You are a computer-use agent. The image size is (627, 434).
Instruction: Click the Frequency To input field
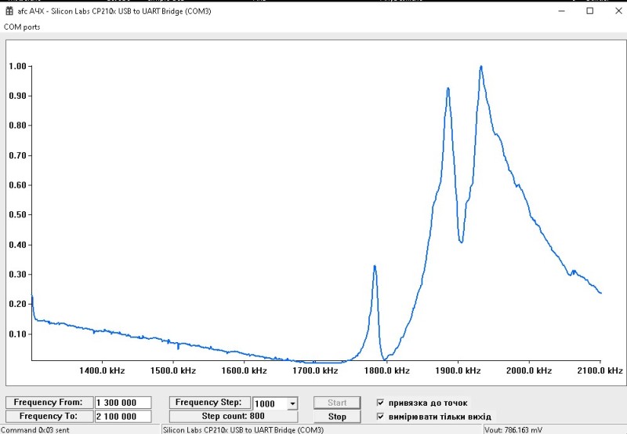pos(122,417)
